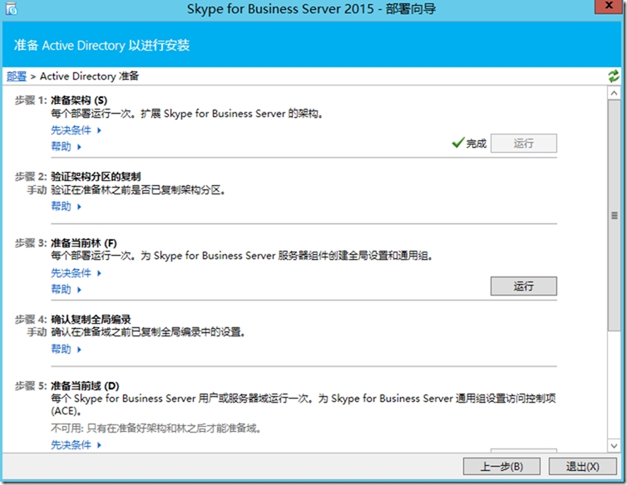Image resolution: width=627 pixels, height=485 pixels.
Task: Click the Skype deployment wizard title icon
Action: pos(11,9)
